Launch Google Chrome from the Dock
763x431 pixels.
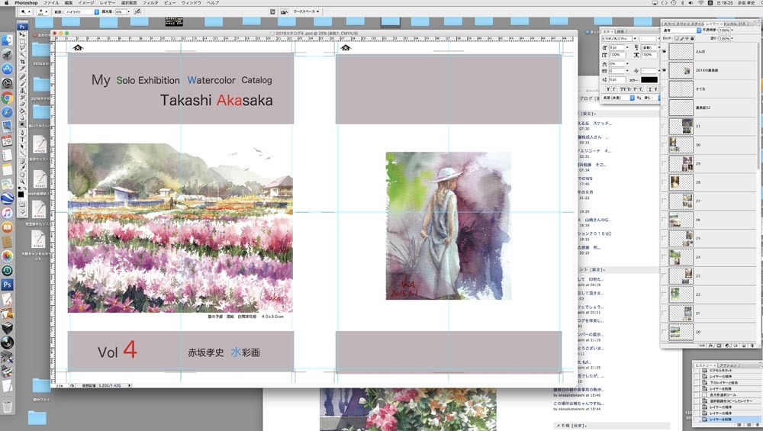coord(8,98)
